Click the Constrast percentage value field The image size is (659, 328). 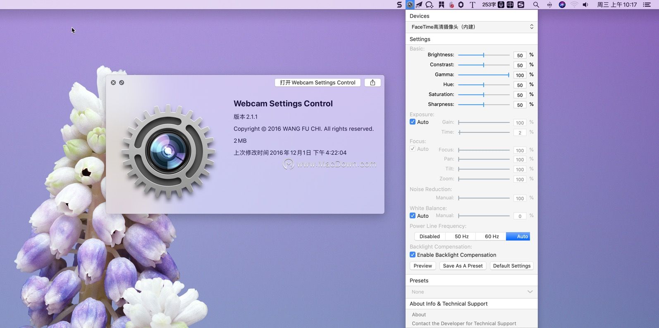[520, 65]
